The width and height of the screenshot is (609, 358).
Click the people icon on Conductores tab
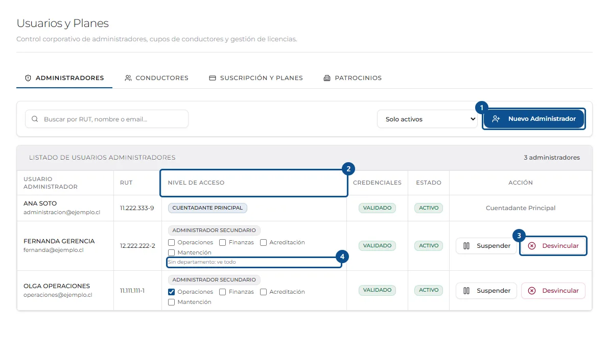128,78
